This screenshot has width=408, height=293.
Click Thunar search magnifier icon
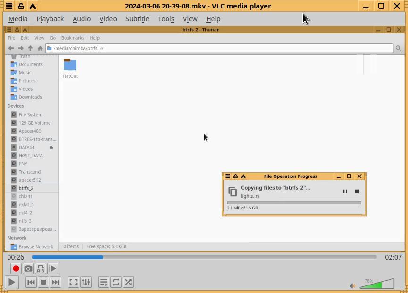point(398,48)
